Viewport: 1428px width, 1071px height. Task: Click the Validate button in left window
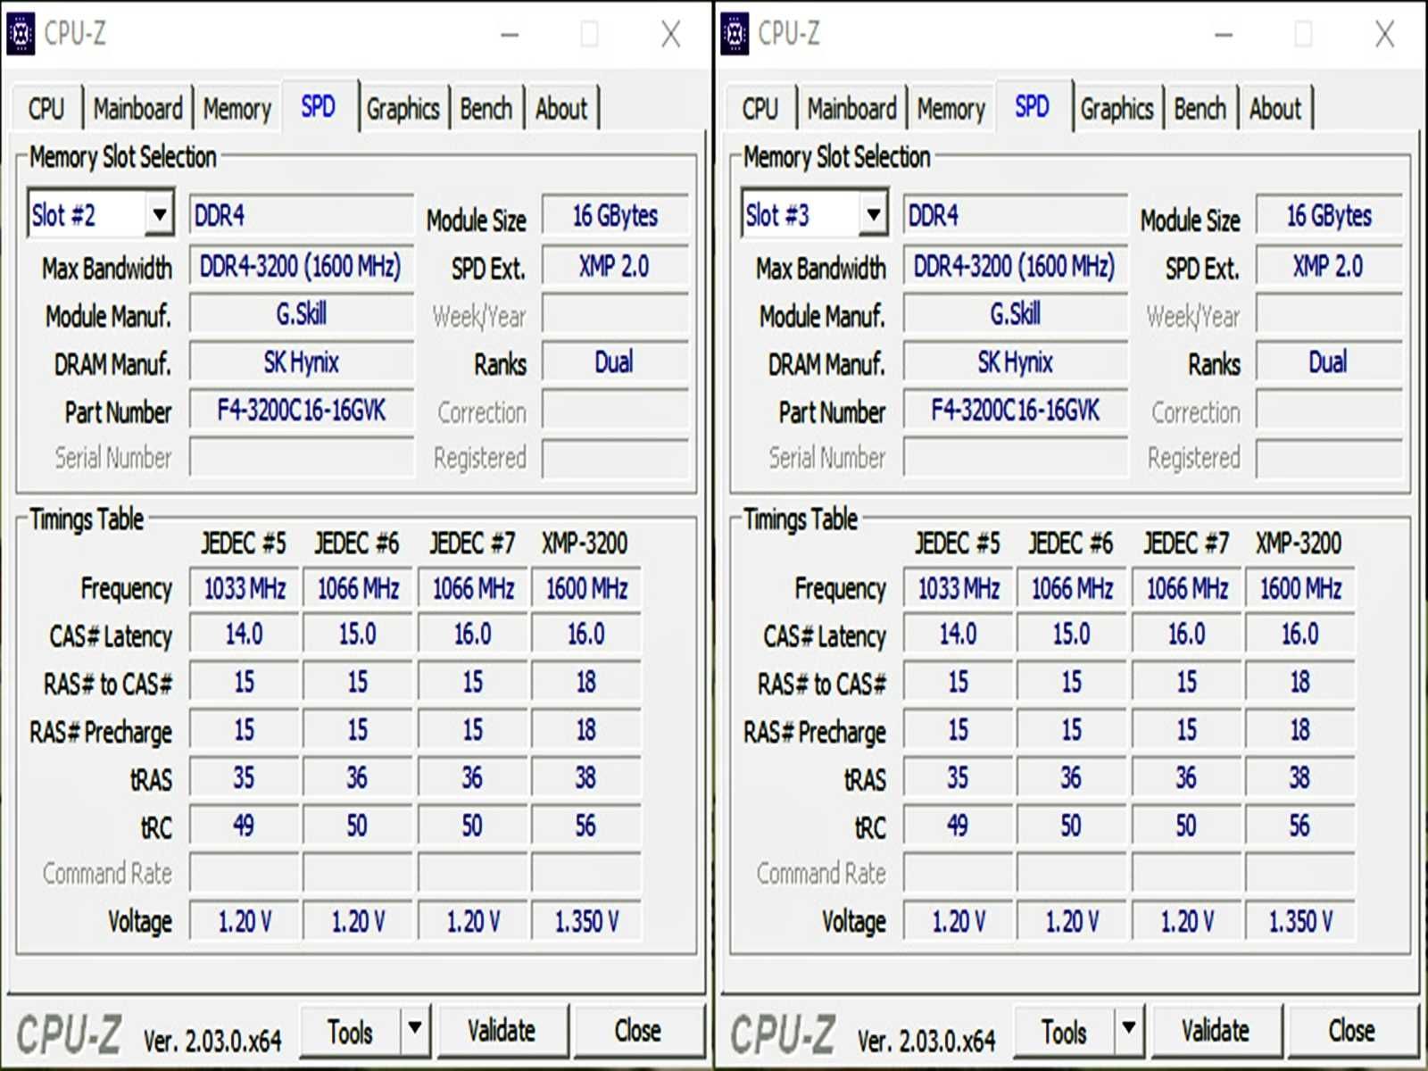point(502,1031)
